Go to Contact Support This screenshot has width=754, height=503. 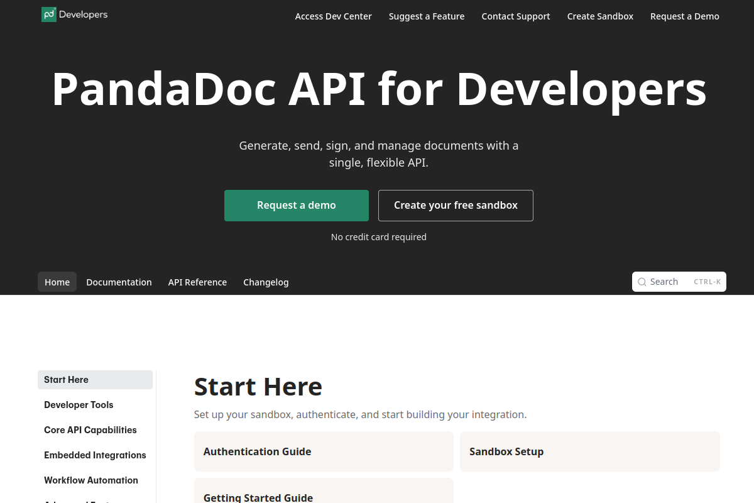(x=516, y=16)
